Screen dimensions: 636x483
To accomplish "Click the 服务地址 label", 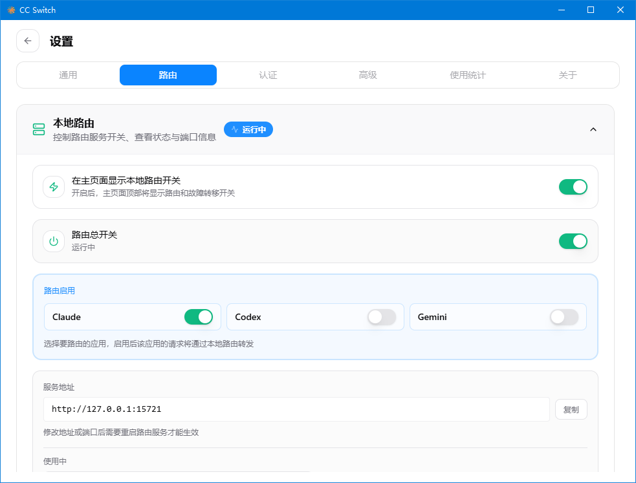I will coord(59,387).
